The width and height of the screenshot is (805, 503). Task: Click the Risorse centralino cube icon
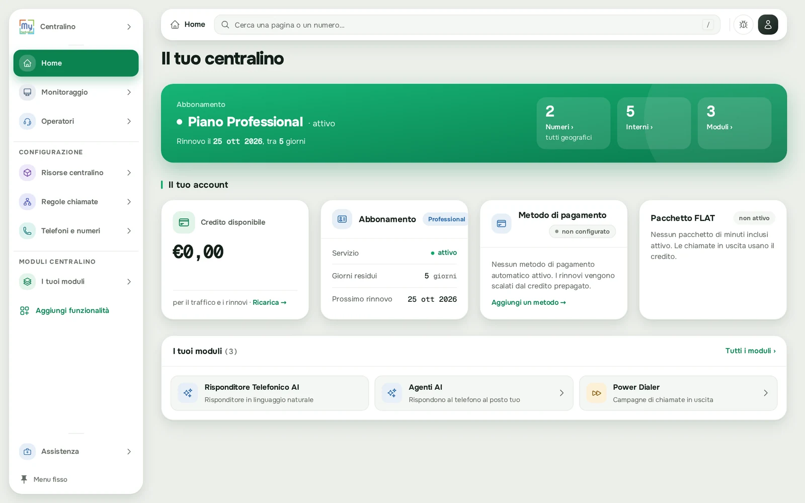[x=27, y=173]
